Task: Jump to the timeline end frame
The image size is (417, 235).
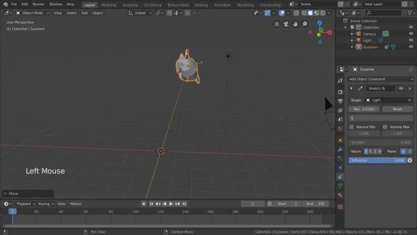Action: (184, 204)
